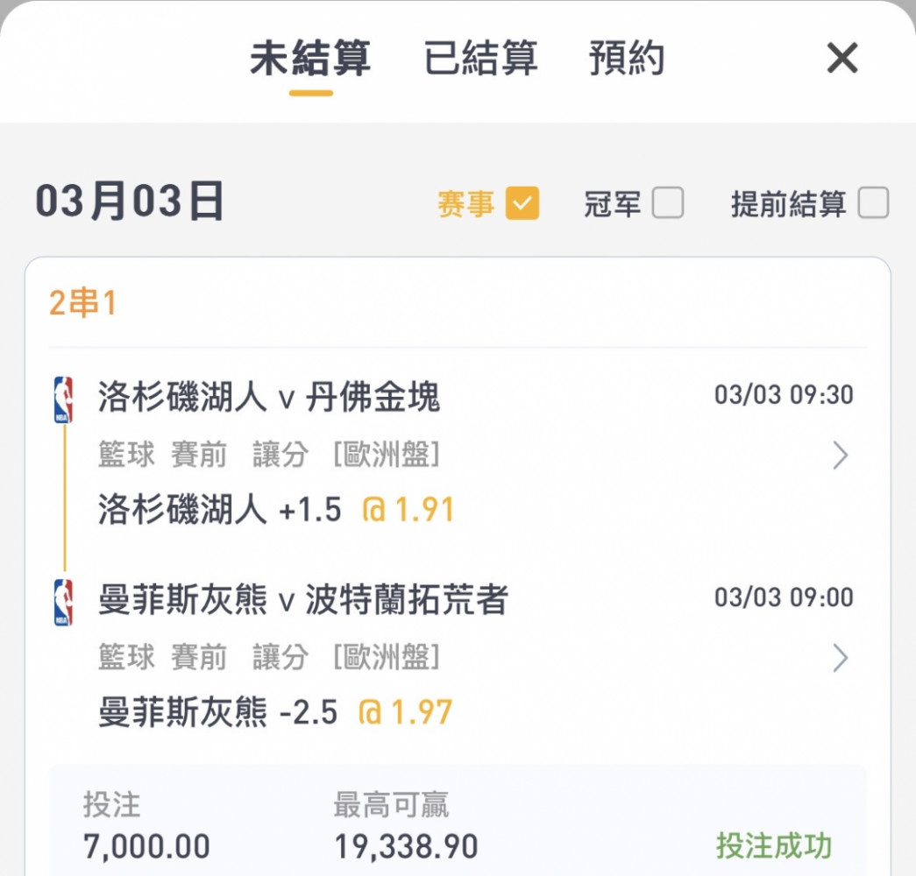Click the 19,338.90 max win amount
The image size is (916, 876).
(406, 847)
